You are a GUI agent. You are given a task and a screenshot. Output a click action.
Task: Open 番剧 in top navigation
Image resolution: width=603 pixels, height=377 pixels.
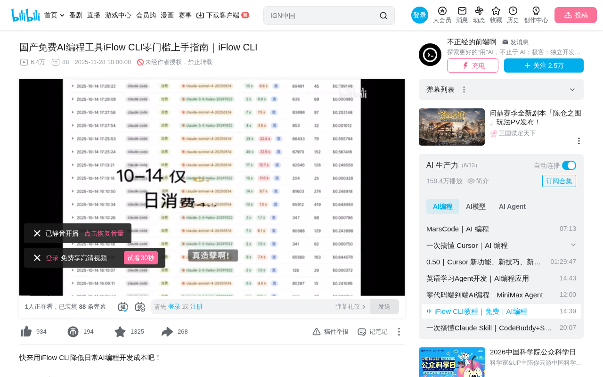(x=76, y=15)
